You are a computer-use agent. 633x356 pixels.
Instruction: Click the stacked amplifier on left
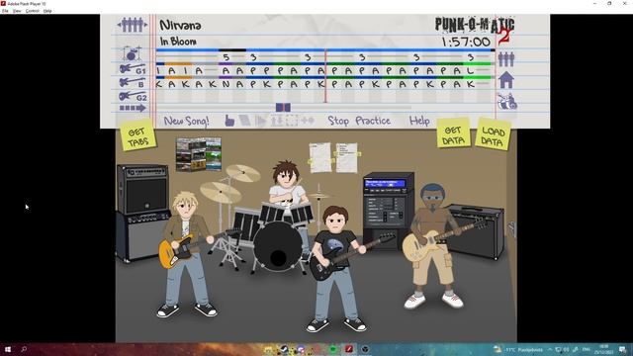(142, 213)
